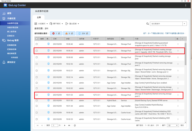The width and height of the screenshot is (192, 131).
Task: Toggle error severity filter checkbox
Action: (x=59, y=33)
